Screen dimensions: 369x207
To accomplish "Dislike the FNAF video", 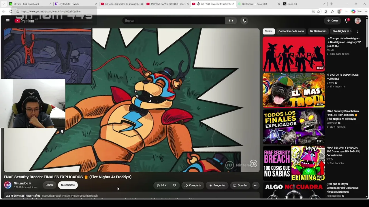I will [174, 185].
